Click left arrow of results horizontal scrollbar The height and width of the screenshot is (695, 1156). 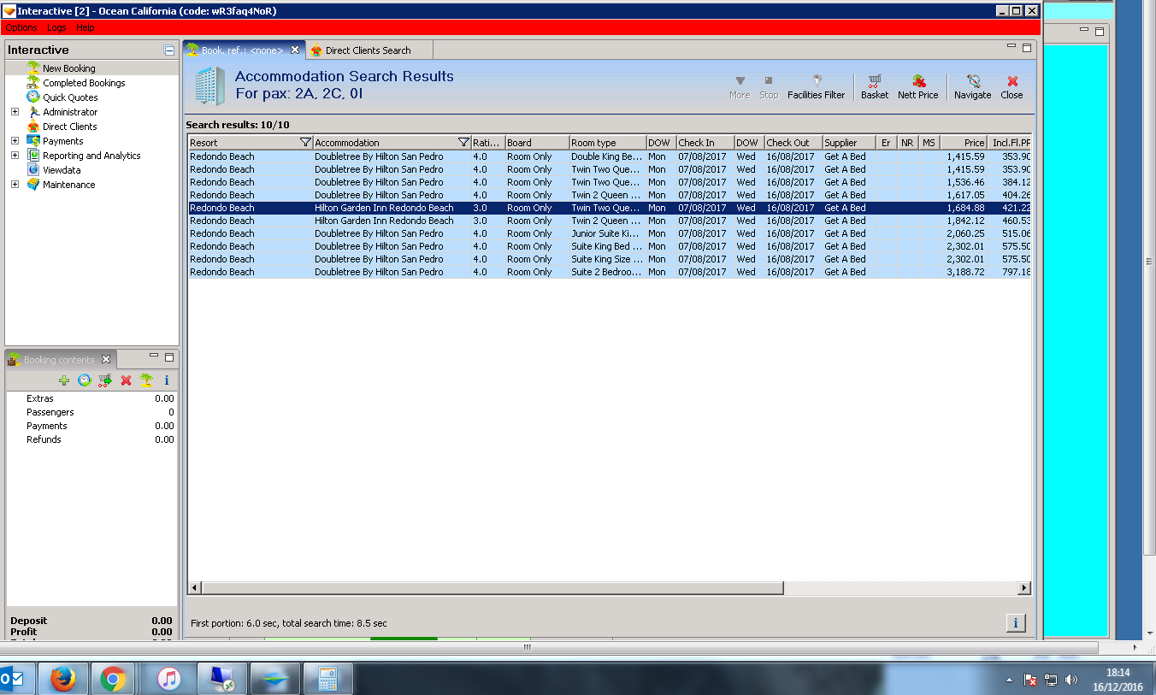tap(194, 588)
